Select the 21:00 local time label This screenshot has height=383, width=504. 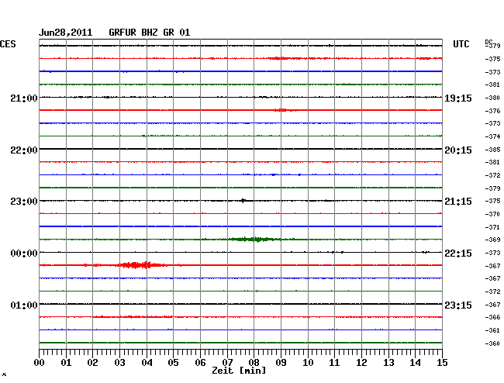click(24, 98)
